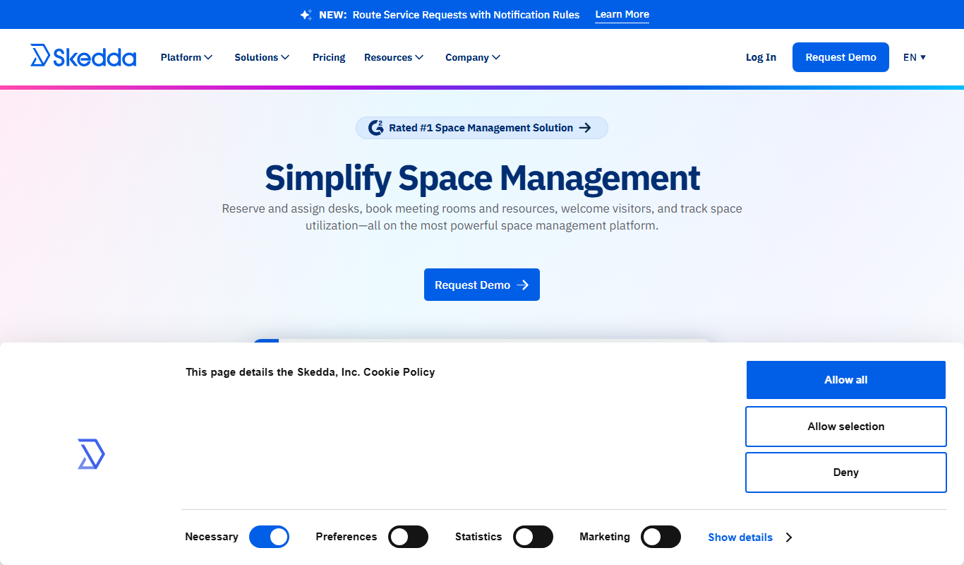The width and height of the screenshot is (964, 565).
Task: Toggle the Preferences cookie switch
Action: pyautogui.click(x=409, y=537)
